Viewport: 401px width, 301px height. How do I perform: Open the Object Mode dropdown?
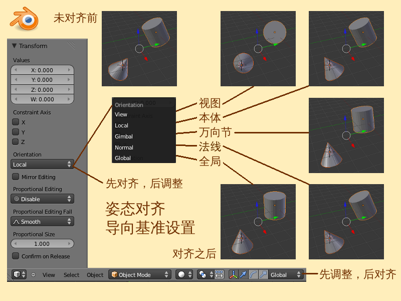139,274
